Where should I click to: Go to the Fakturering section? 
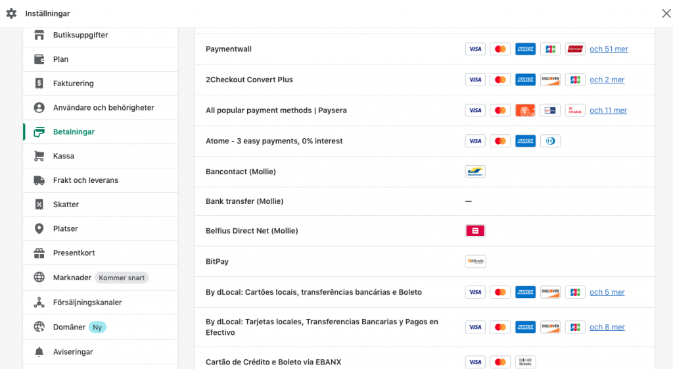pos(101,84)
